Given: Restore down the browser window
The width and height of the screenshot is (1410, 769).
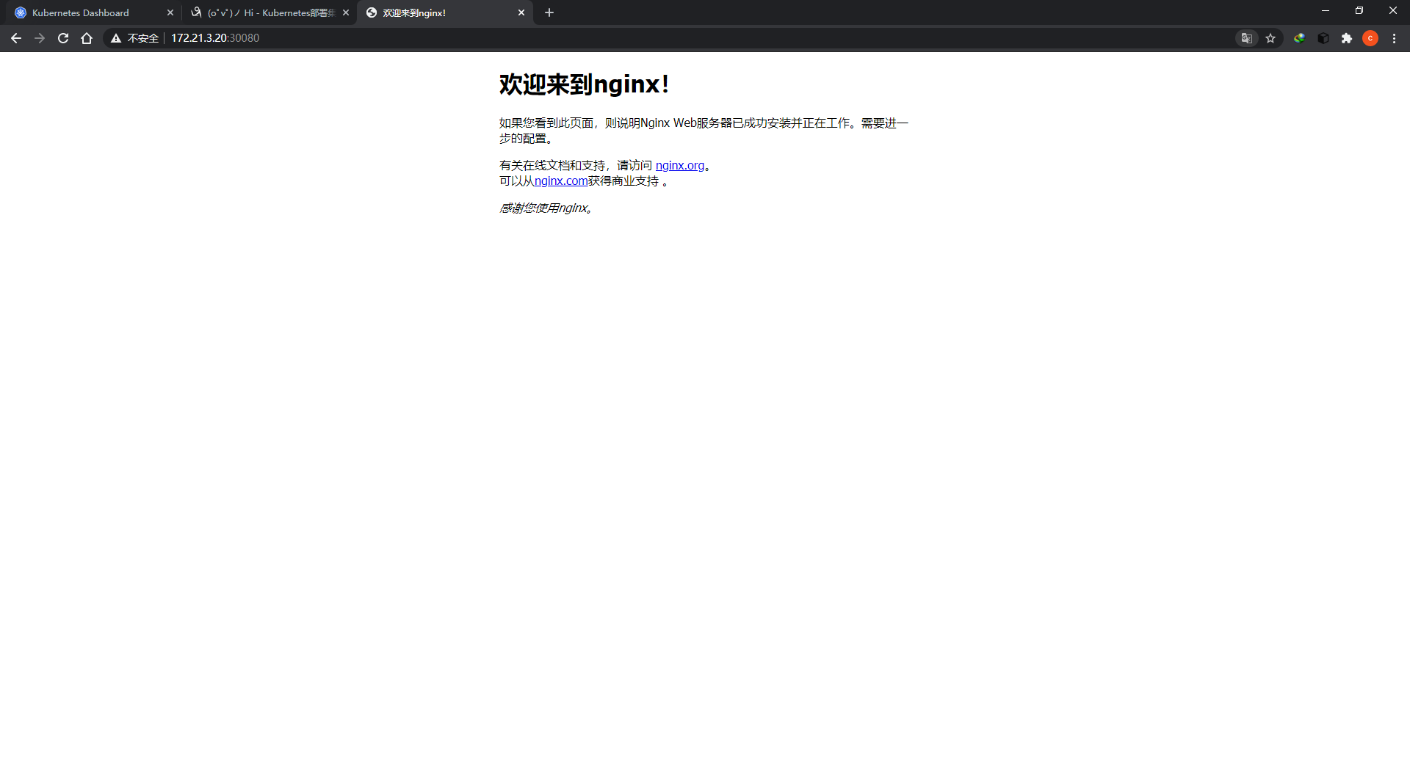Looking at the screenshot, I should (1359, 11).
